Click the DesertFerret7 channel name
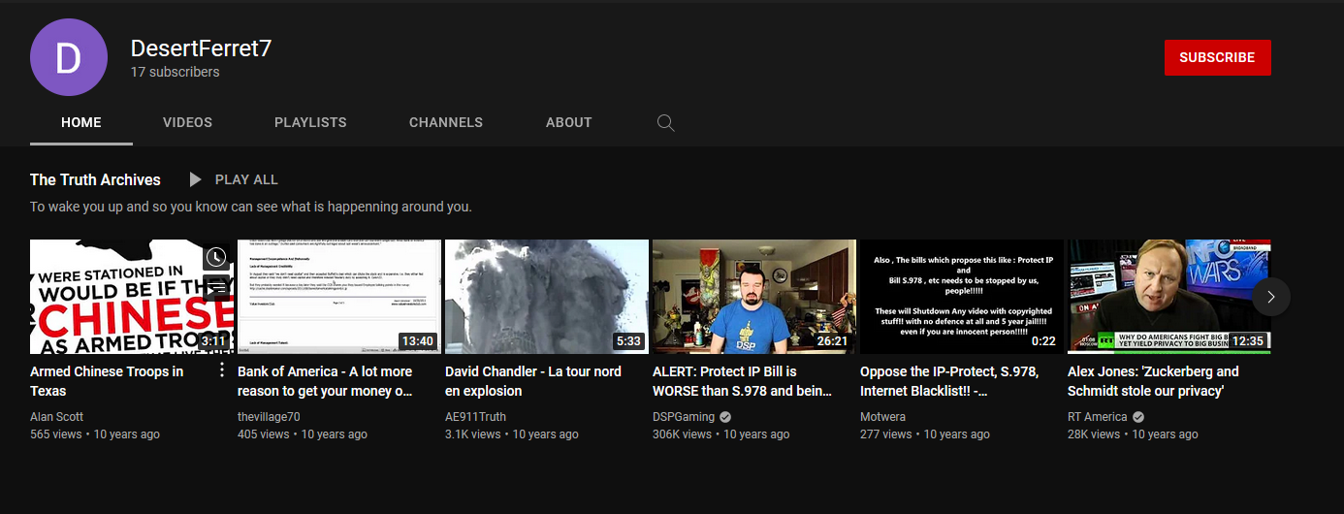Image resolution: width=1344 pixels, height=514 pixels. (201, 49)
